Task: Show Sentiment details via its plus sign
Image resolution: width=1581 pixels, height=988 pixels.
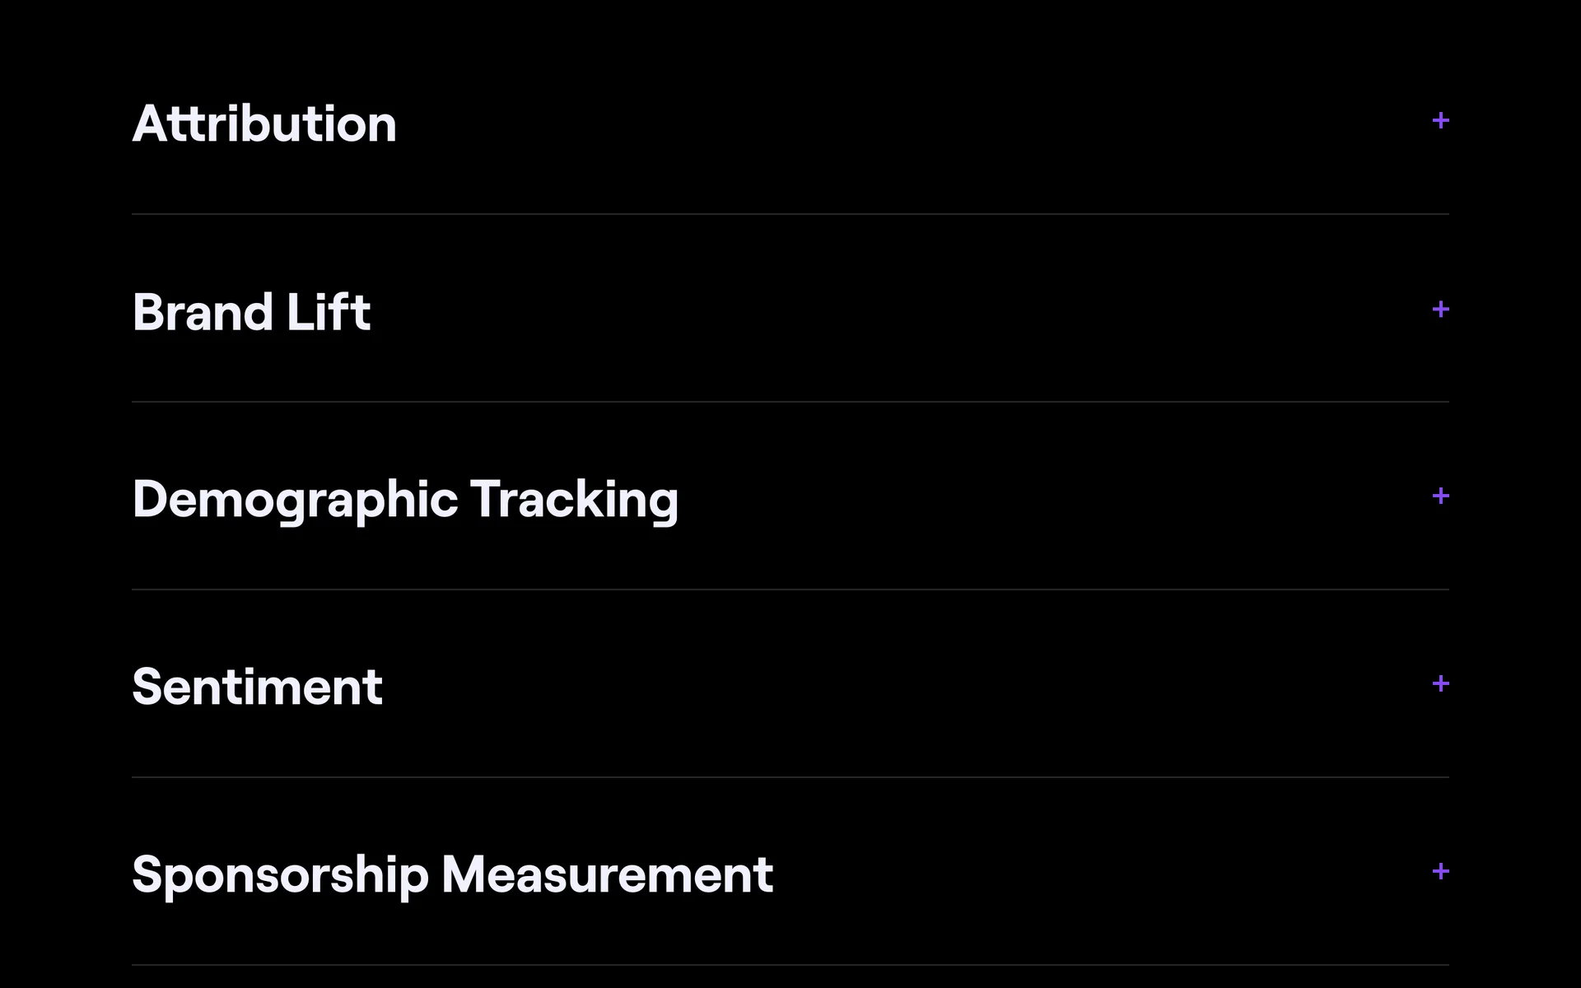Action: pyautogui.click(x=1440, y=683)
